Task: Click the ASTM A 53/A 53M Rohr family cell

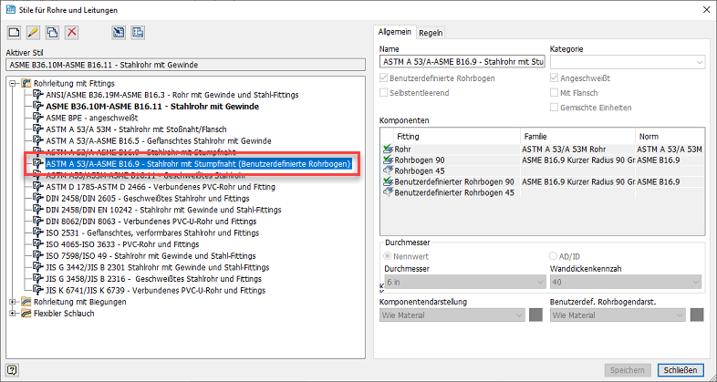Action: tap(578, 149)
